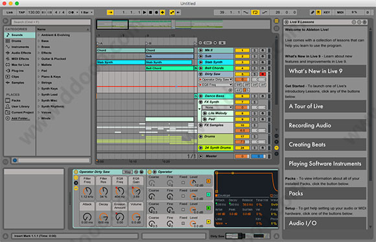Expand the Winds folder
The image size is (376, 242).
(39, 118)
